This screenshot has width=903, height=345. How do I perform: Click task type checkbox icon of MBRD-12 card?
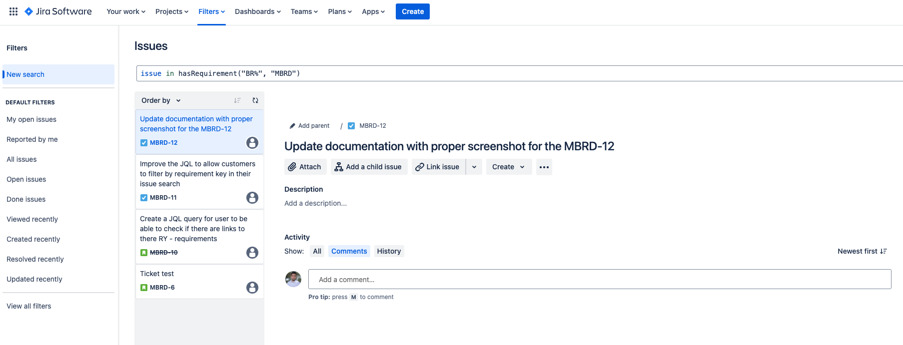pyautogui.click(x=144, y=143)
